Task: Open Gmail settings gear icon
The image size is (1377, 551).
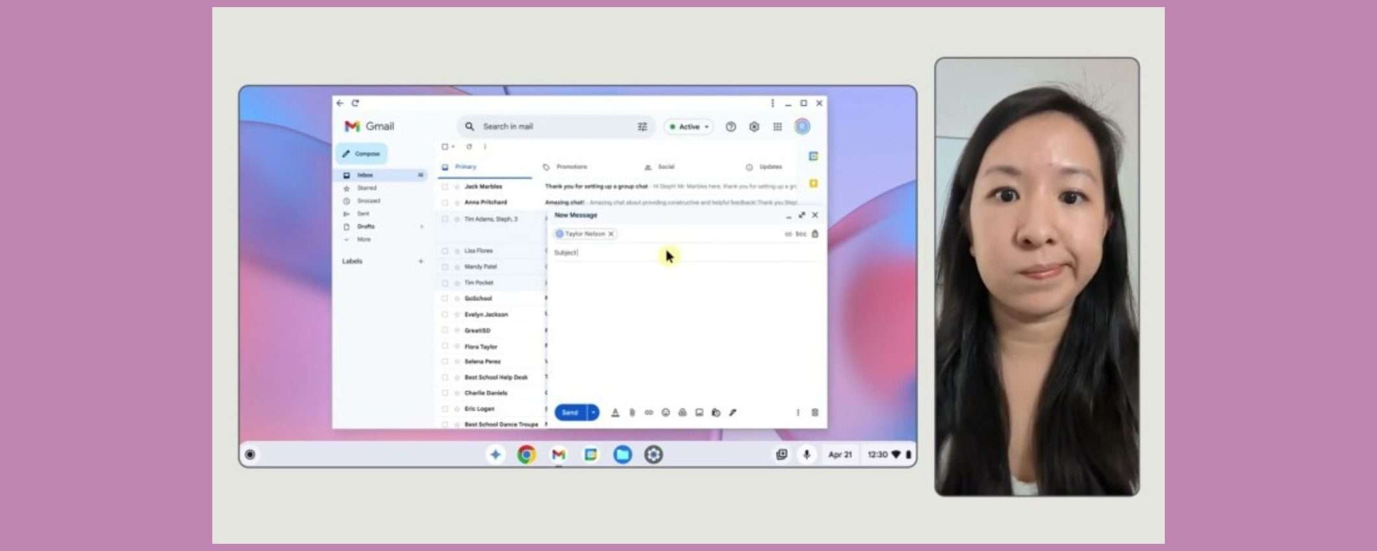Action: pos(754,127)
